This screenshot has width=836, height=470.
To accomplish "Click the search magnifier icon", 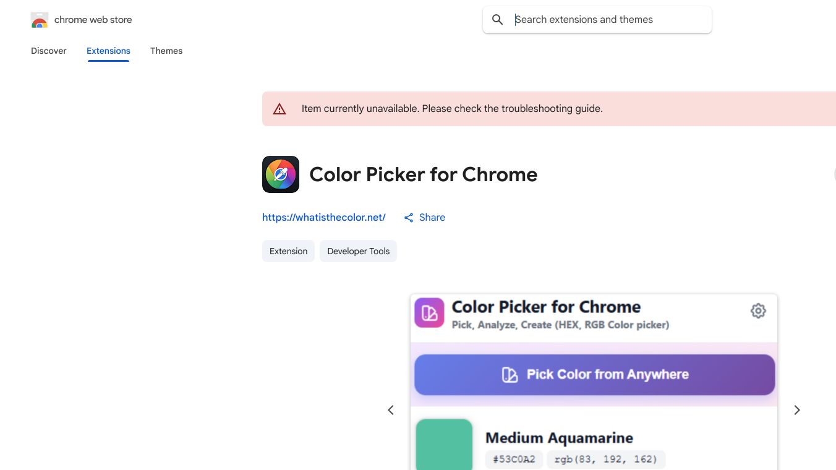I will click(497, 19).
